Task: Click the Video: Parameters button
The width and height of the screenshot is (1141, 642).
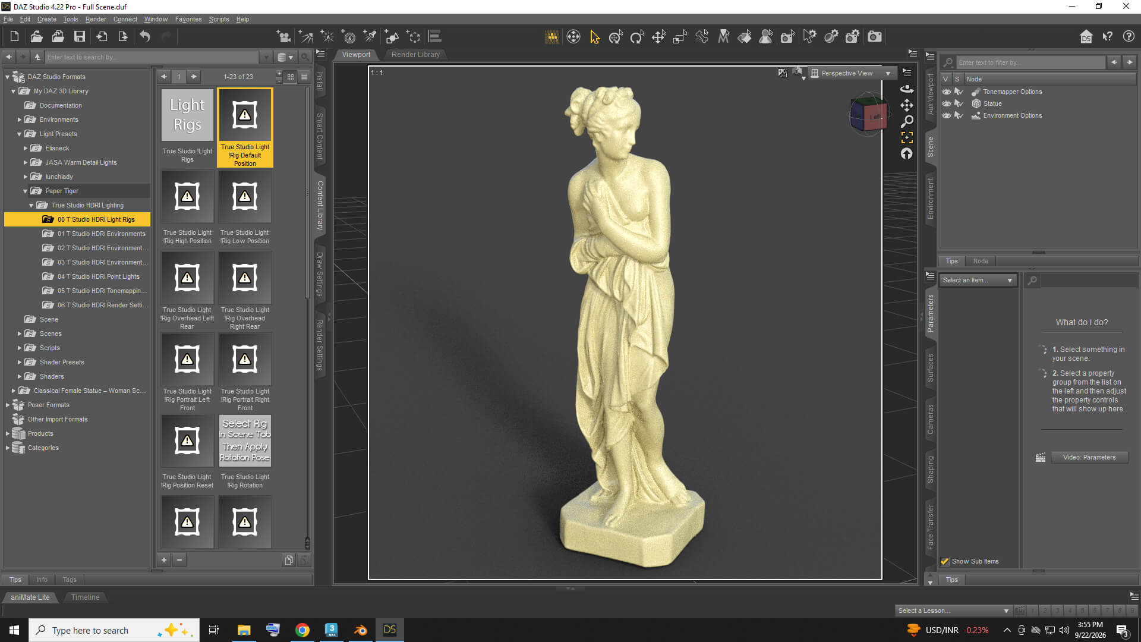Action: 1089,457
